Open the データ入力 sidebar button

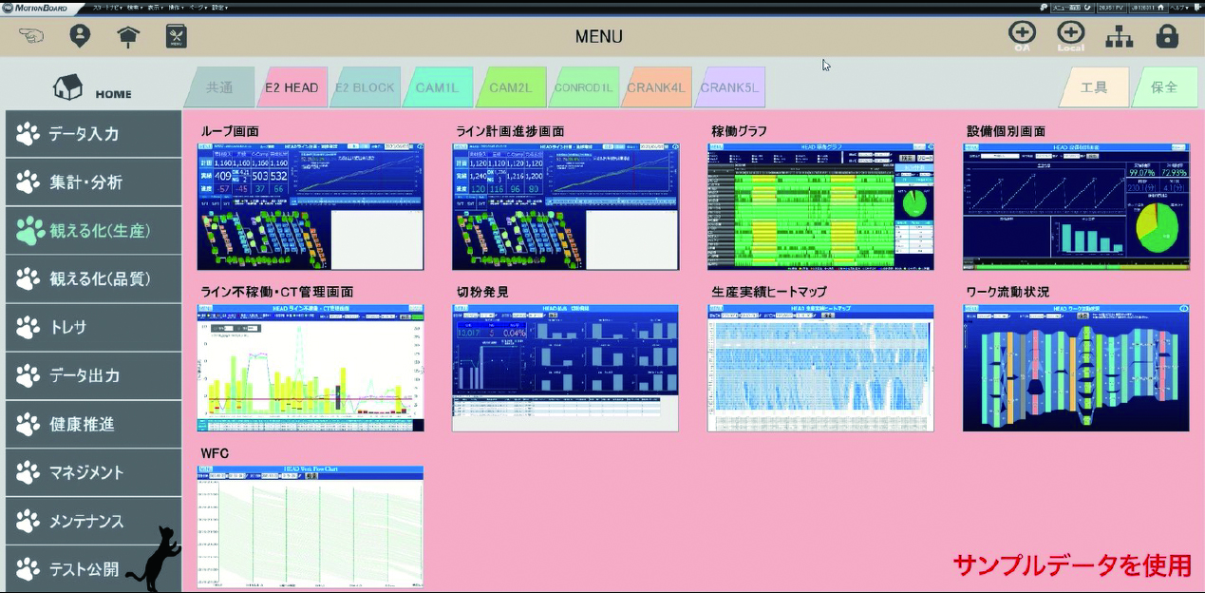(93, 134)
